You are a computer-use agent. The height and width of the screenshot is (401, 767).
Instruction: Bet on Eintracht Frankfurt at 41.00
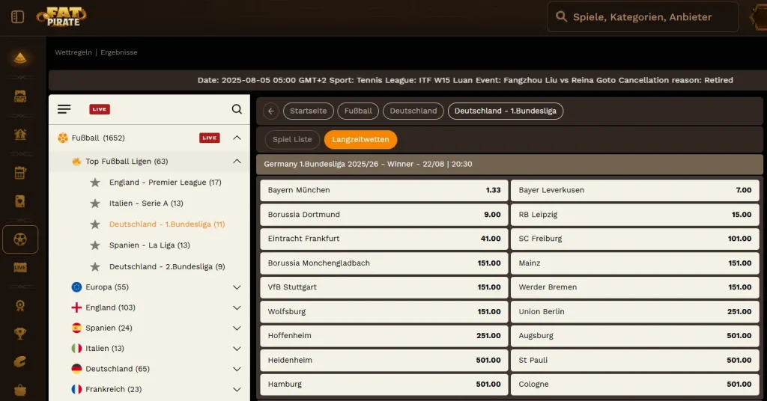tap(384, 239)
